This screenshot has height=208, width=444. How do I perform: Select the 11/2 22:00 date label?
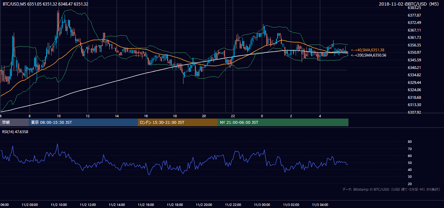(233, 205)
